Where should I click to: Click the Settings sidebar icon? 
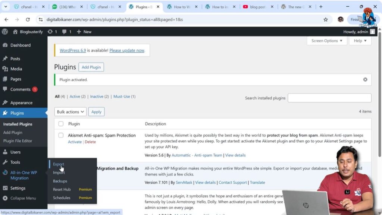6,188
